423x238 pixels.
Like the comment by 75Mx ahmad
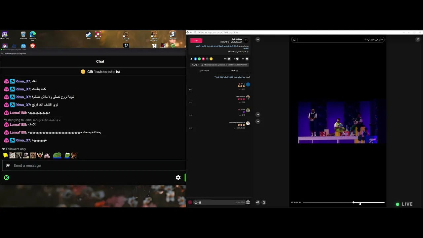click(x=191, y=102)
